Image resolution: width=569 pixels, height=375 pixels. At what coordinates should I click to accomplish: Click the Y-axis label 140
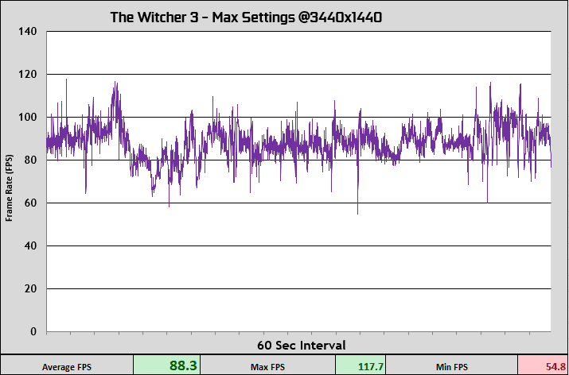tap(28, 32)
